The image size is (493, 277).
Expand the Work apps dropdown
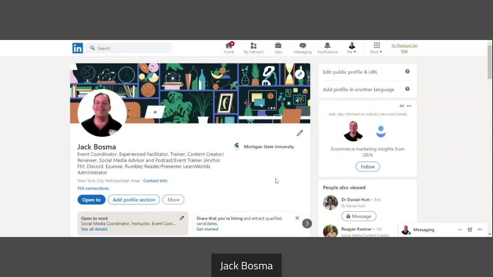376,48
